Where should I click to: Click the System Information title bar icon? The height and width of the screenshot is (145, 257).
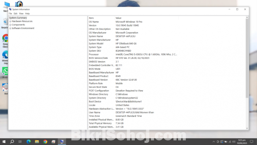[10, 9]
